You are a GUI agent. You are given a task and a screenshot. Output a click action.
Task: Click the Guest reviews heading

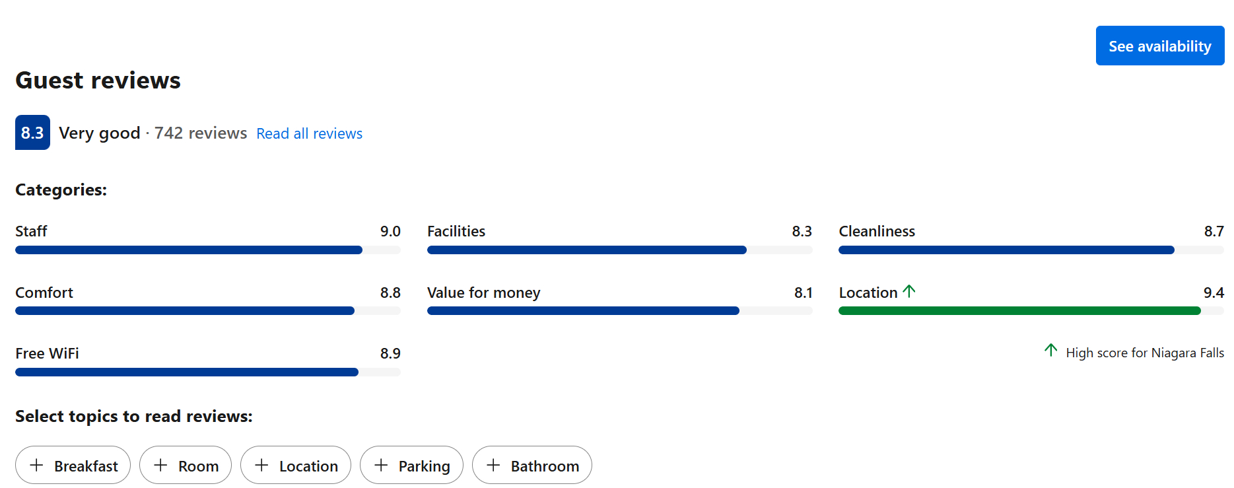(98, 81)
